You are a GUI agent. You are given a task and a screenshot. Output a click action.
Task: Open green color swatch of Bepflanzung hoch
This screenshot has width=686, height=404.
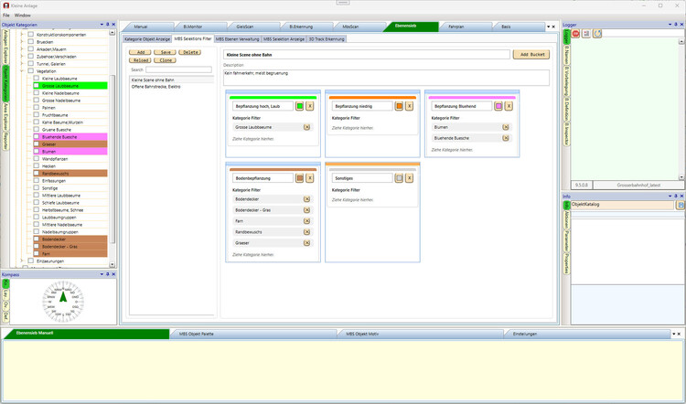pyautogui.click(x=299, y=106)
